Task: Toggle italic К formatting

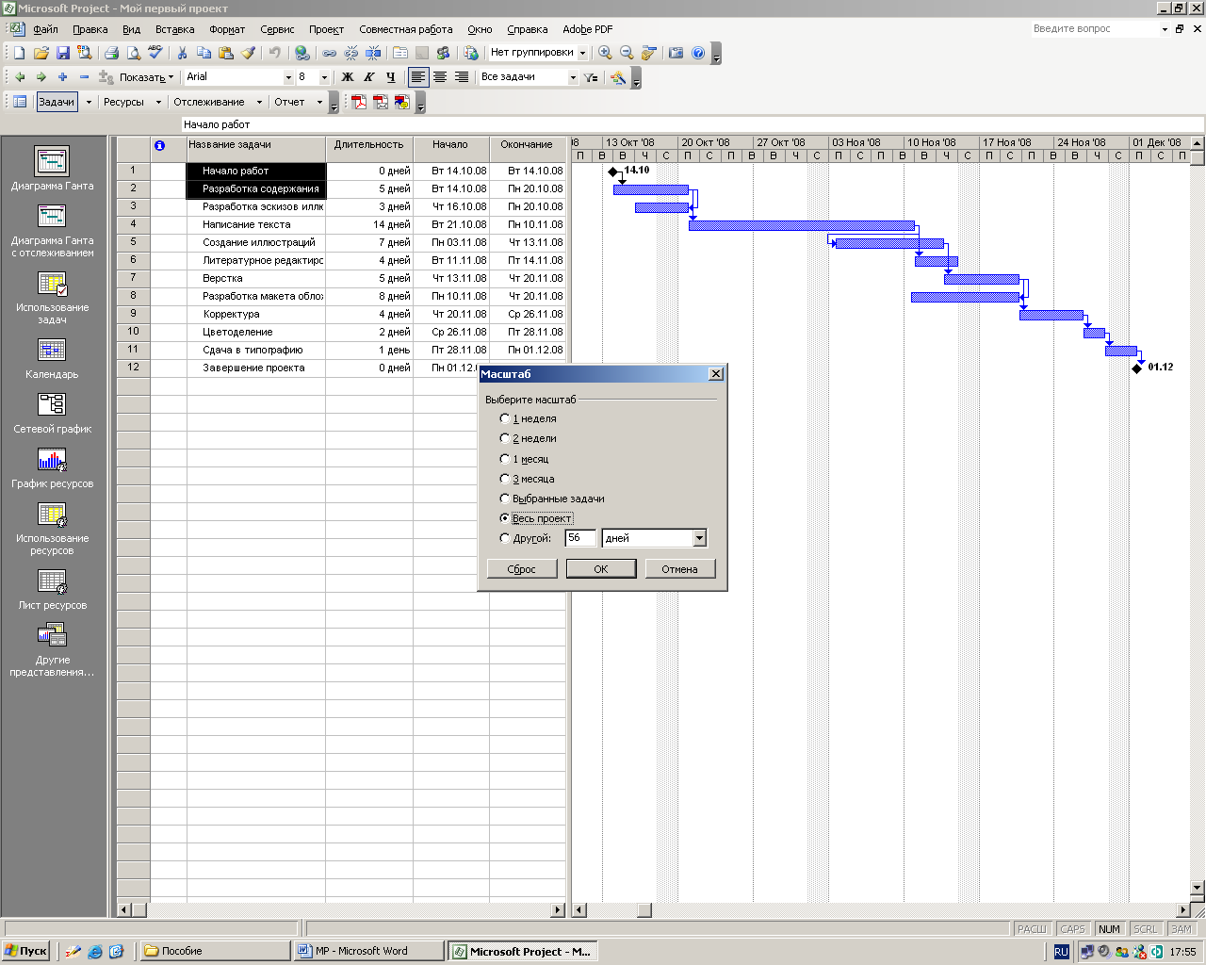Action: click(x=369, y=77)
